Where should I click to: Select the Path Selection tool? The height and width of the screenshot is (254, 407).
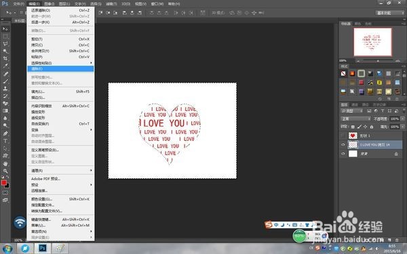[x=5, y=148]
